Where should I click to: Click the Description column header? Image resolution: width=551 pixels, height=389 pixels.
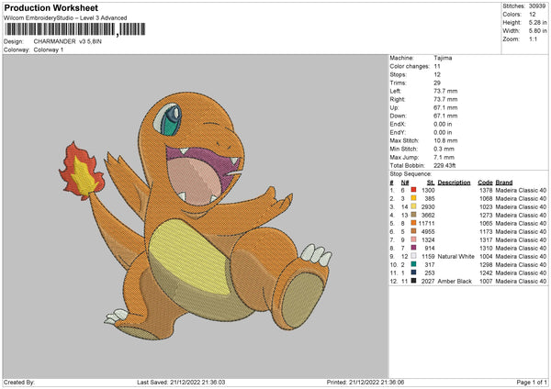click(454, 182)
